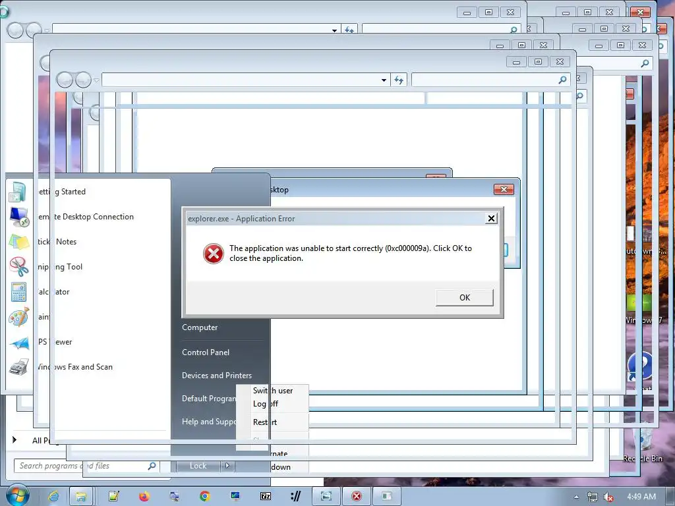The height and width of the screenshot is (506, 675).
Task: Click search magnifier in the front Explorer window
Action: tap(562, 80)
